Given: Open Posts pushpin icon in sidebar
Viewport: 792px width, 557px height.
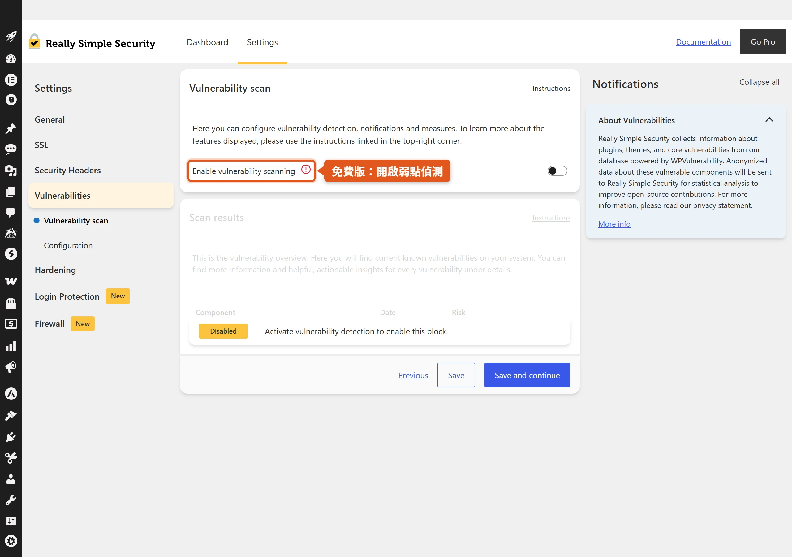Looking at the screenshot, I should coord(11,128).
